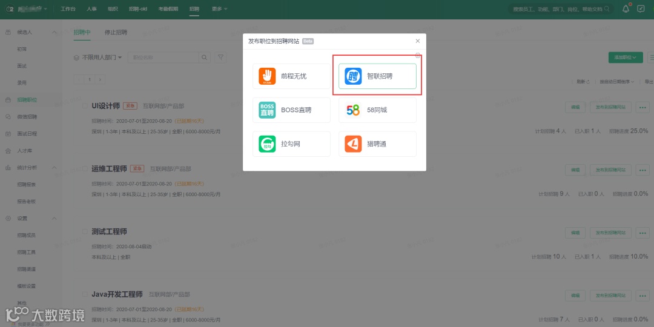Open 人事 in the top navigation
The height and width of the screenshot is (327, 654).
click(92, 8)
